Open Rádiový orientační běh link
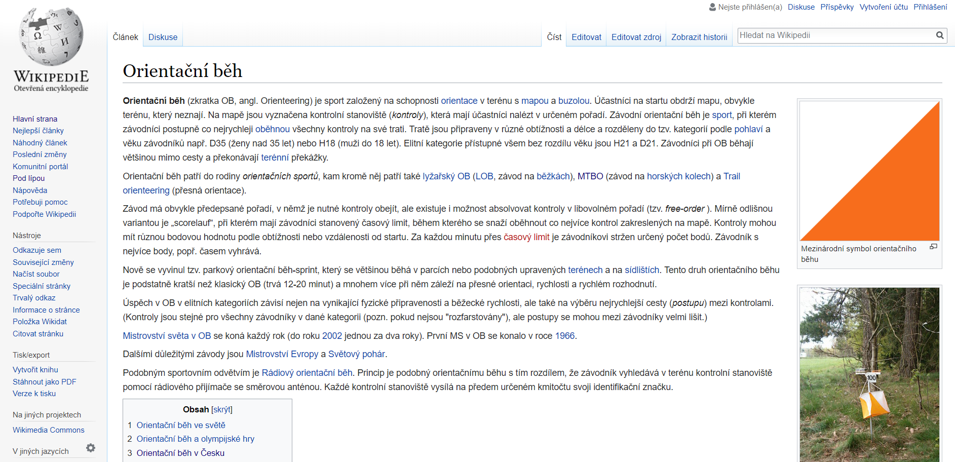This screenshot has height=462, width=955. (307, 373)
